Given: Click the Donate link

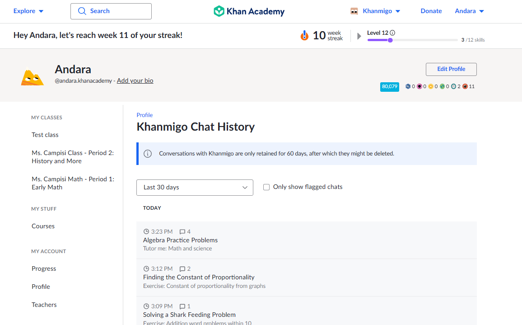Looking at the screenshot, I should (x=431, y=11).
